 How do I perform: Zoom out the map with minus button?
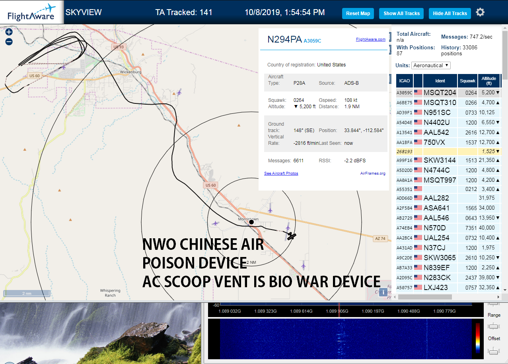tap(9, 41)
